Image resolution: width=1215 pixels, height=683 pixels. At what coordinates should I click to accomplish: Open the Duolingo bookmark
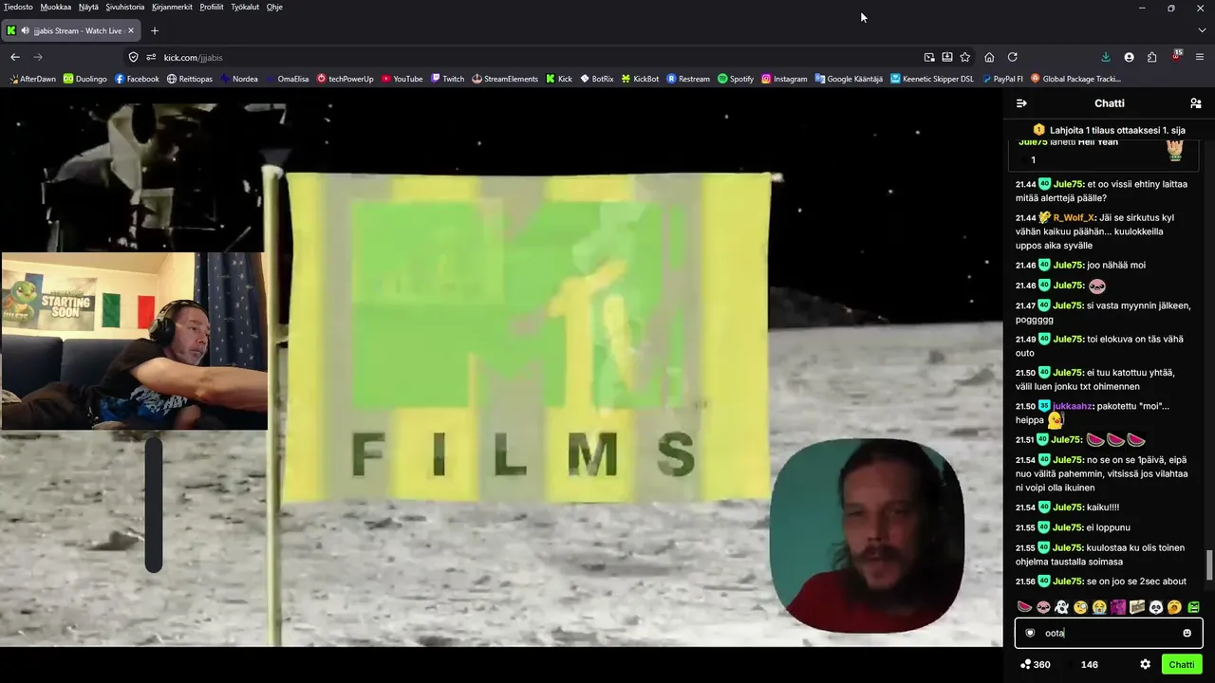85,79
